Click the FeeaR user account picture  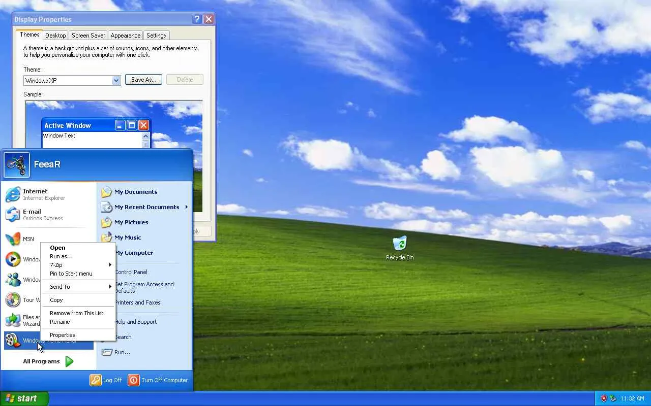coord(17,165)
